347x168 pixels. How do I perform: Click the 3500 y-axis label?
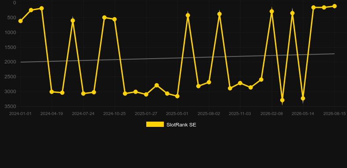pyautogui.click(x=11, y=106)
